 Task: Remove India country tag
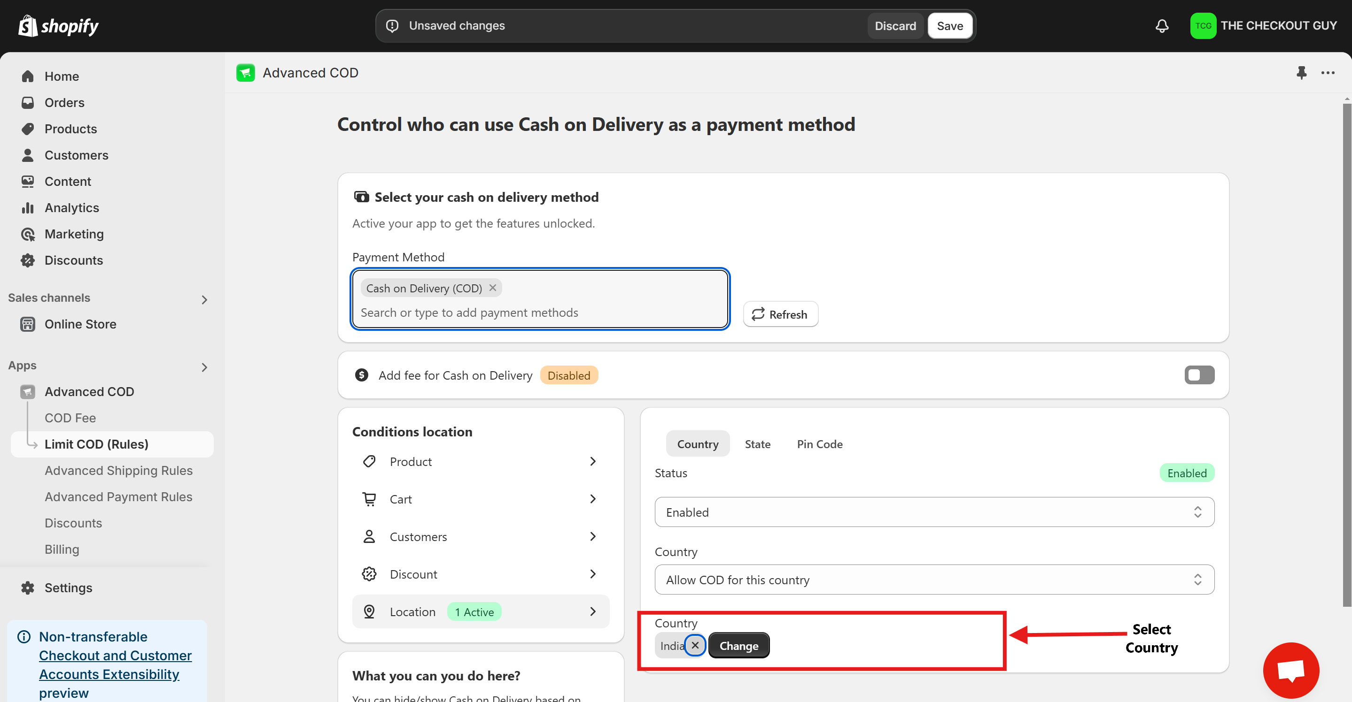tap(695, 645)
